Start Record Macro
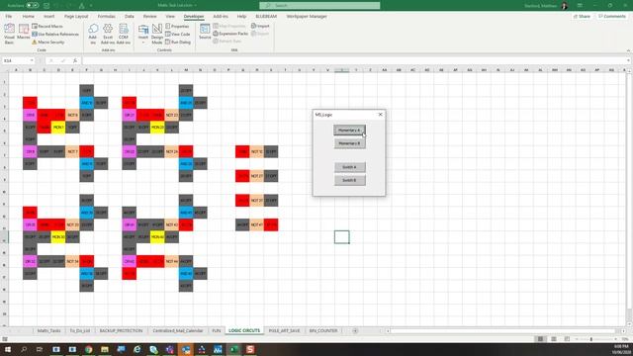Image resolution: width=633 pixels, height=356 pixels. (x=47, y=27)
